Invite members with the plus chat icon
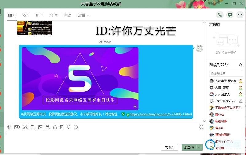246x155 pixels. pos(230,15)
